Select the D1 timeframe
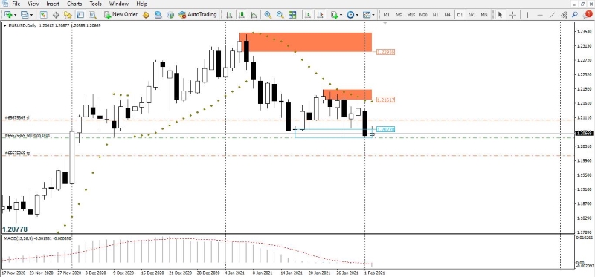The height and width of the screenshot is (277, 595). coord(460,15)
